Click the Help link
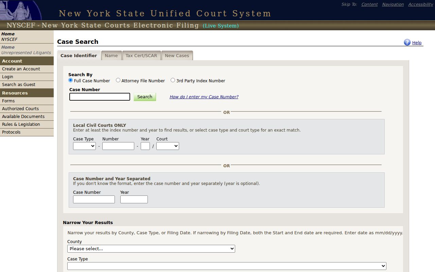Image resolution: width=435 pixels, height=272 pixels. [x=417, y=43]
